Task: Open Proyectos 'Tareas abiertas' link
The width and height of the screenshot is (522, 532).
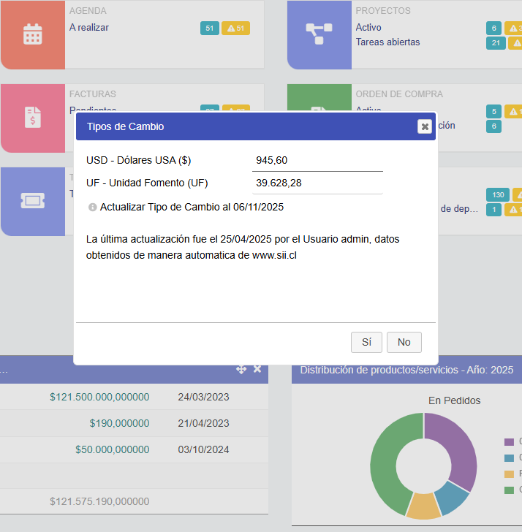Action: [x=387, y=42]
